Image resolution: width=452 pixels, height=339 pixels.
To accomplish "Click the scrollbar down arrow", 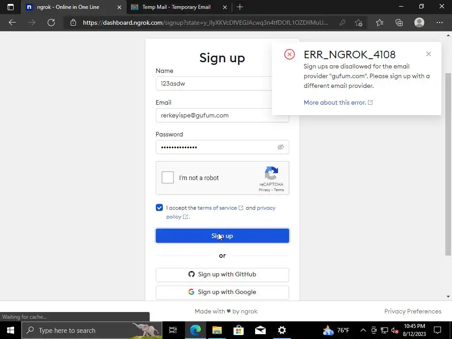I will (x=448, y=297).
